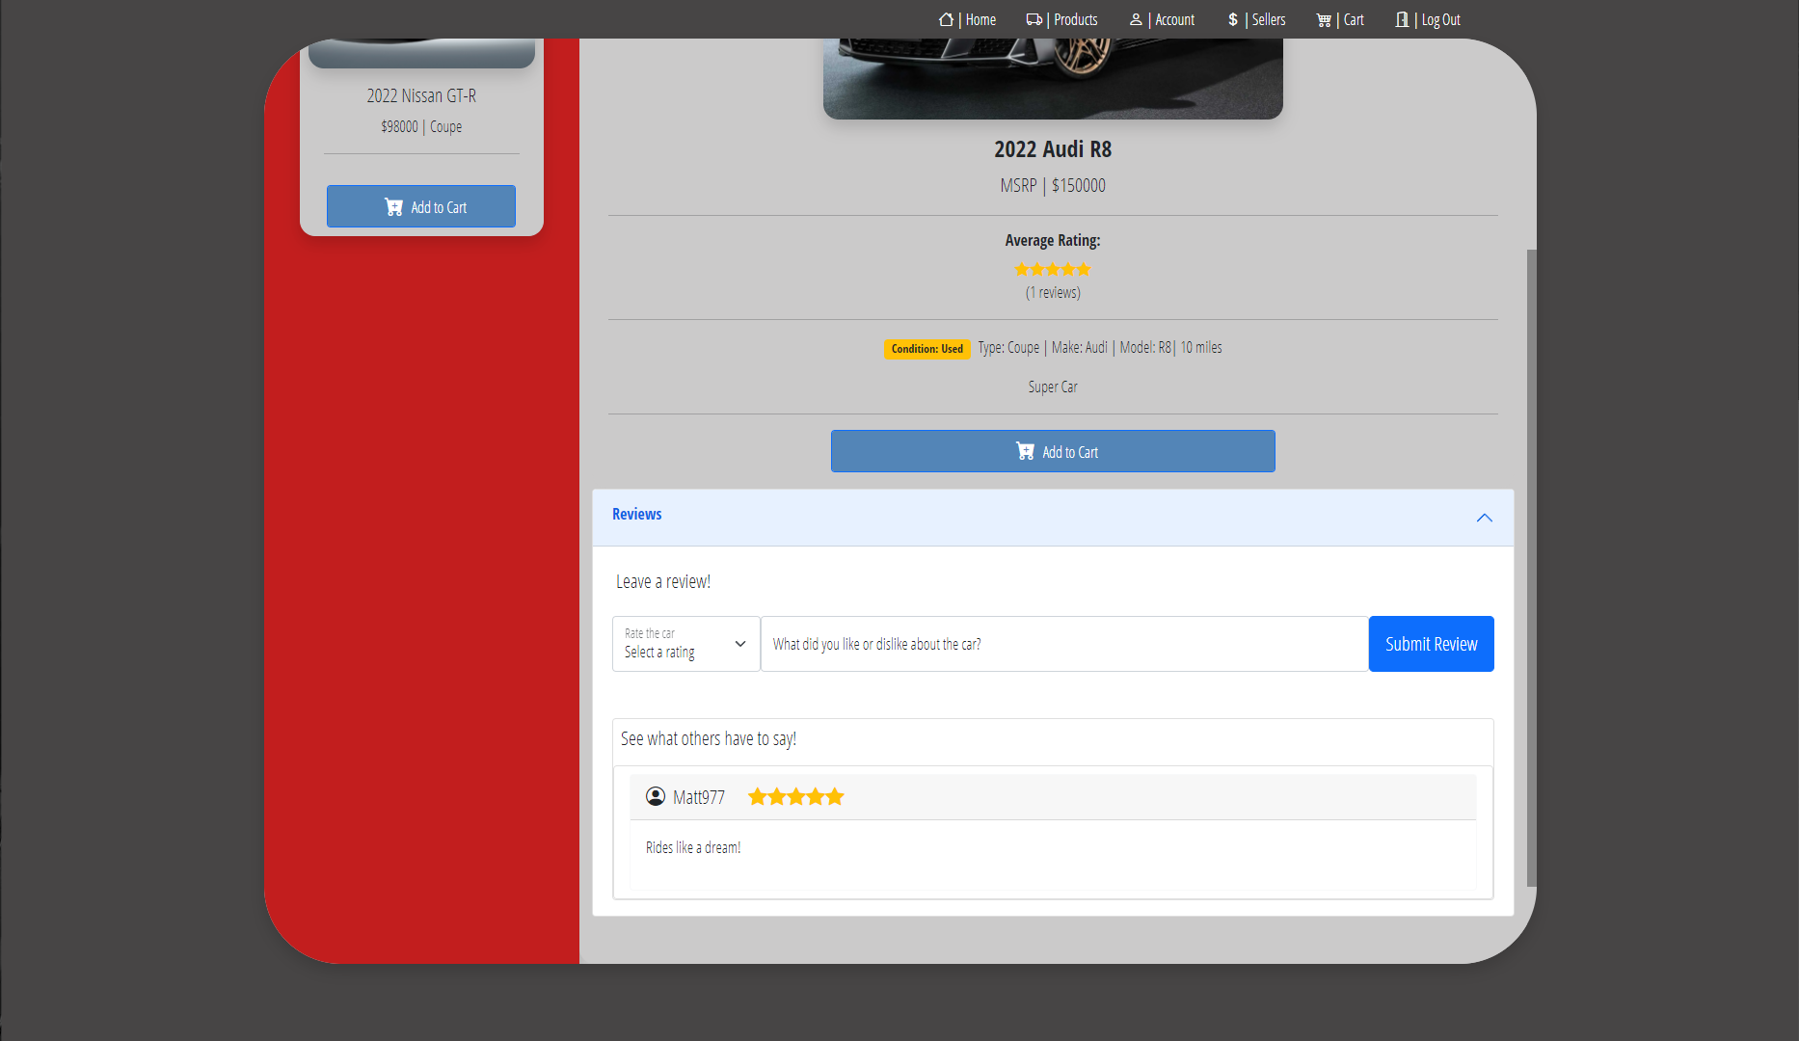
Task: Open the shopping cart icon in the navbar
Action: [x=1323, y=18]
